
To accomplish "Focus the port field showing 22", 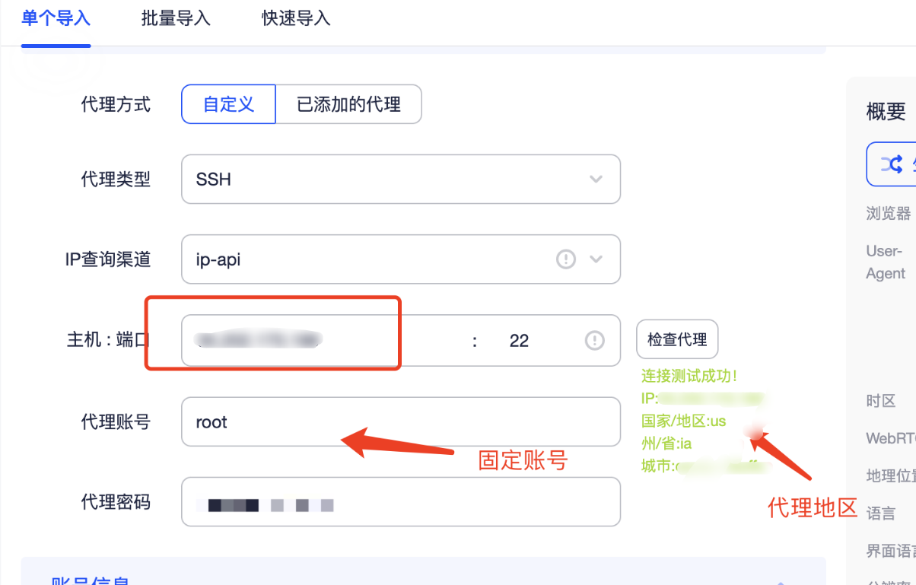I will 519,341.
